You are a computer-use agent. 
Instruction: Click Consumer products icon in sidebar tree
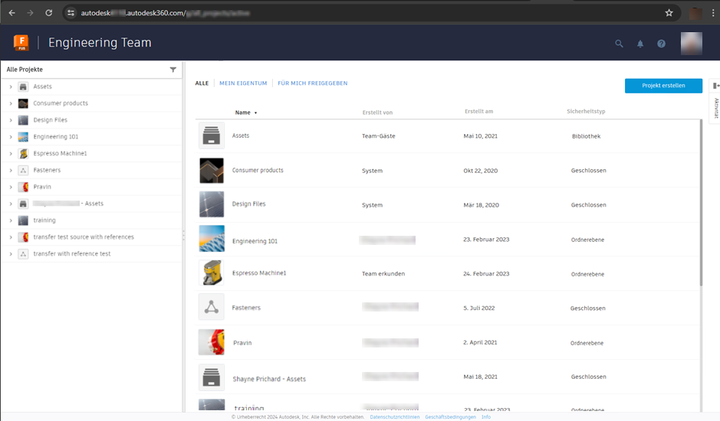23,103
